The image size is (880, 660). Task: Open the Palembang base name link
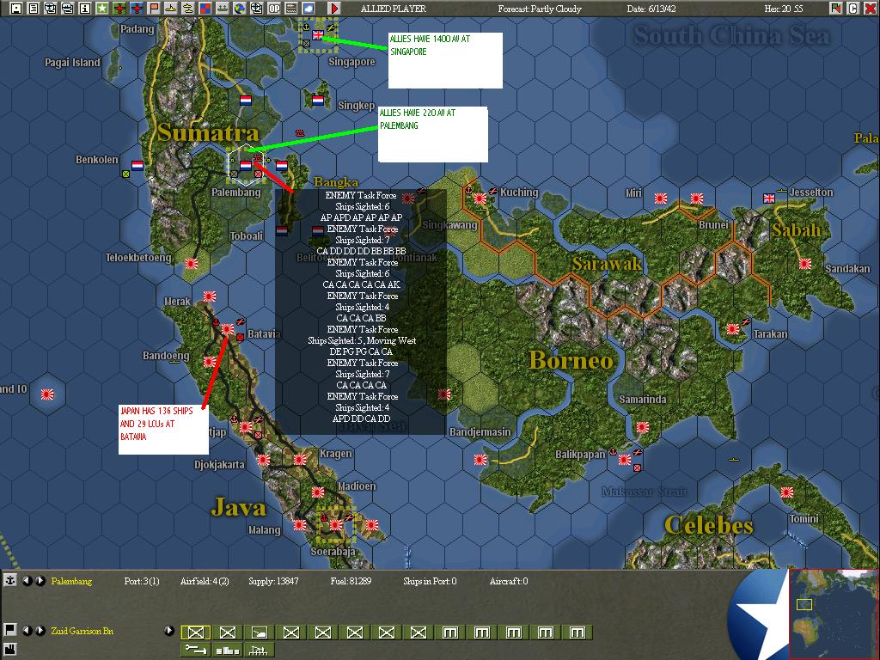click(71, 581)
